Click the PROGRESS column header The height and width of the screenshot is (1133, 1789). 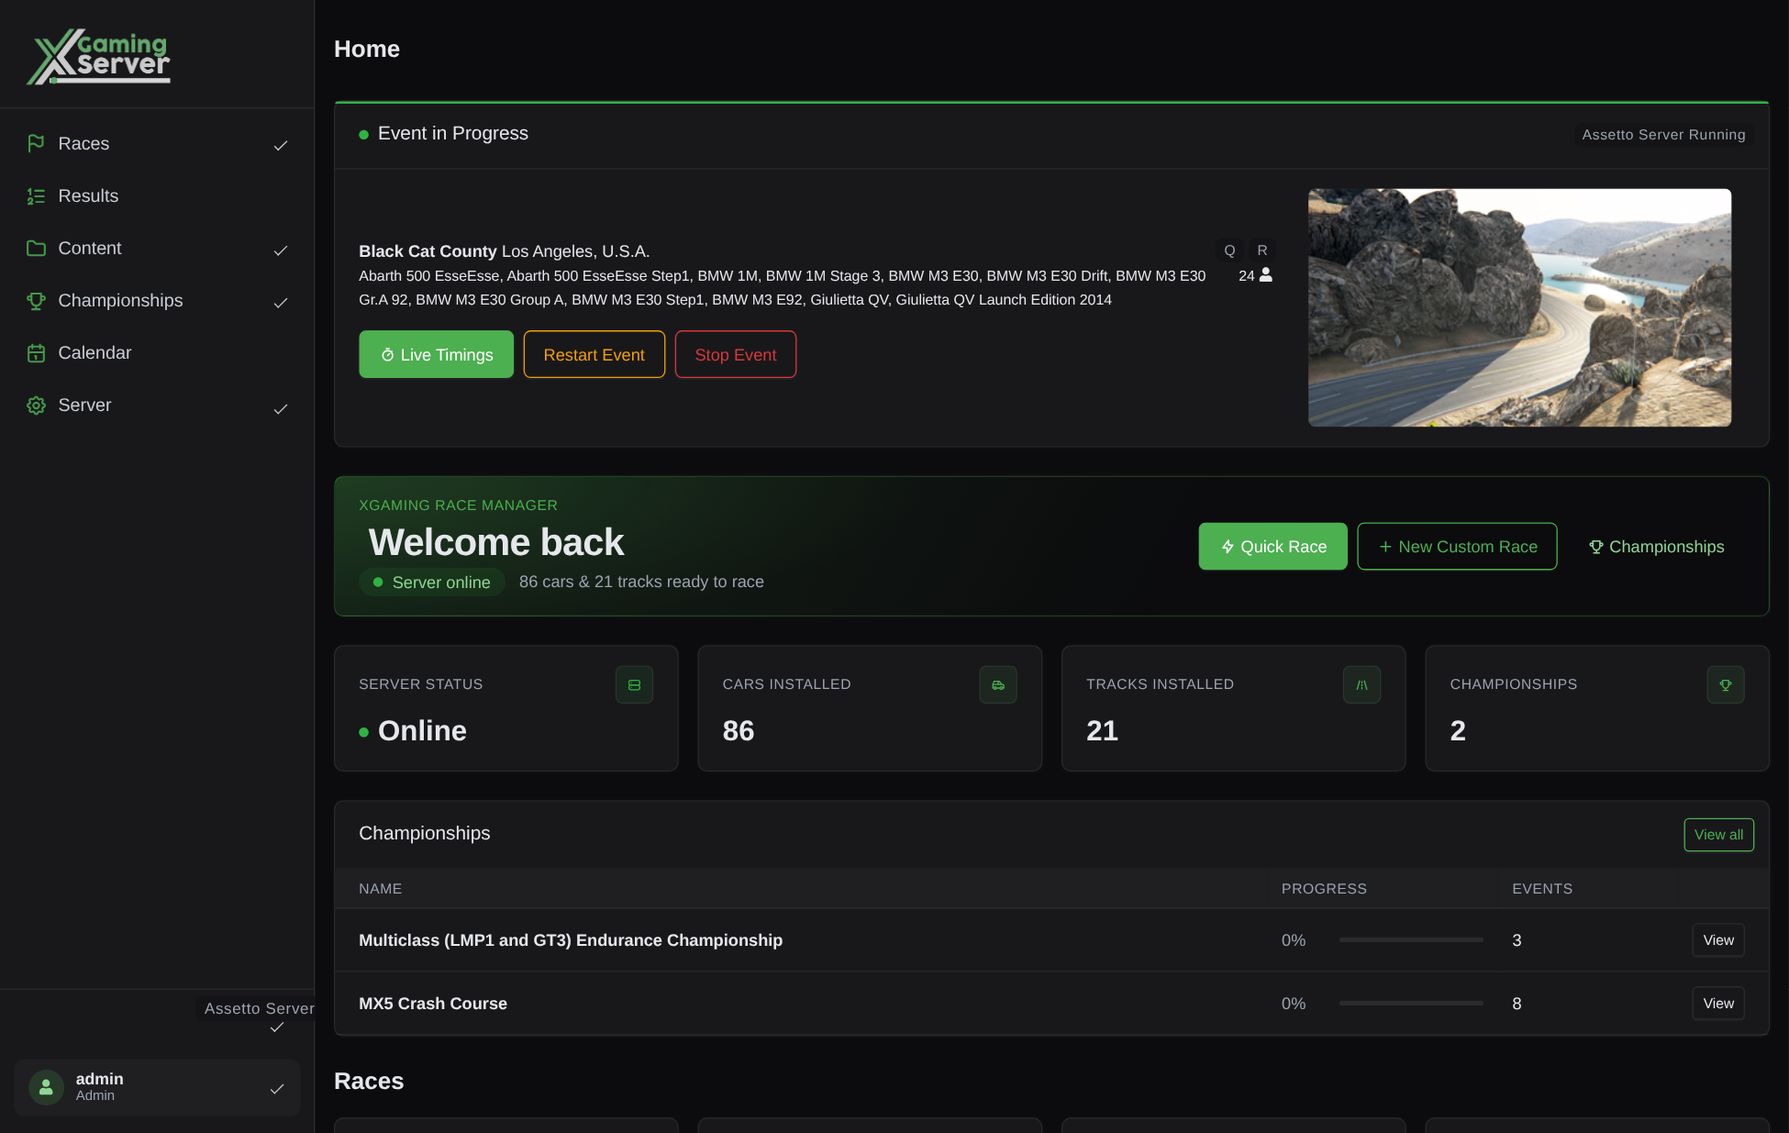pyautogui.click(x=1324, y=888)
